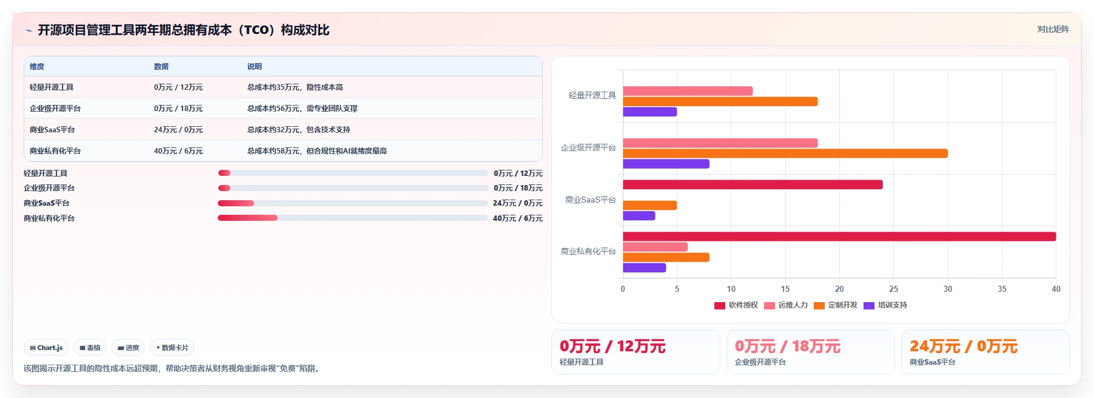1094x398 pixels.
Task: Click 轻量开源工具 orange 定制开发 bar
Action: click(720, 101)
